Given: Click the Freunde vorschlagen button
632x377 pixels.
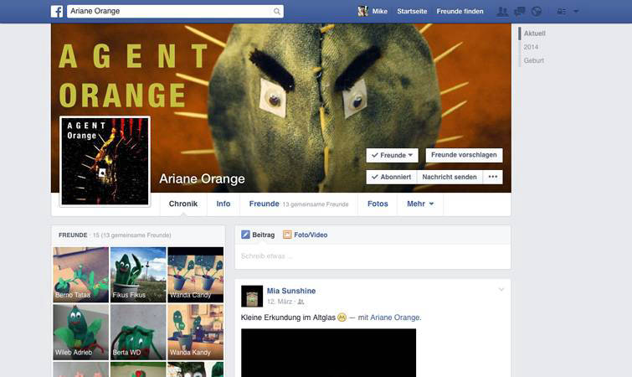Looking at the screenshot, I should (464, 155).
